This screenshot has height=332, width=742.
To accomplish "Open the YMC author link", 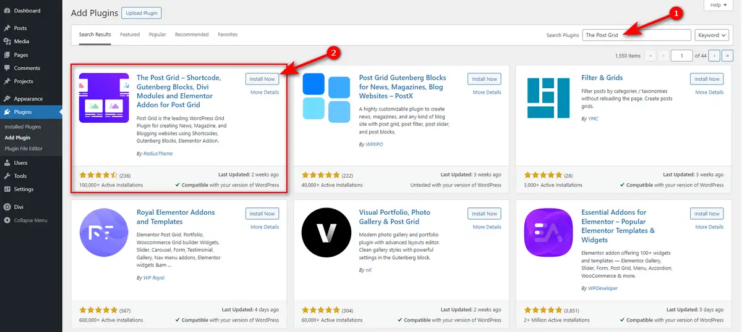I will (x=593, y=118).
